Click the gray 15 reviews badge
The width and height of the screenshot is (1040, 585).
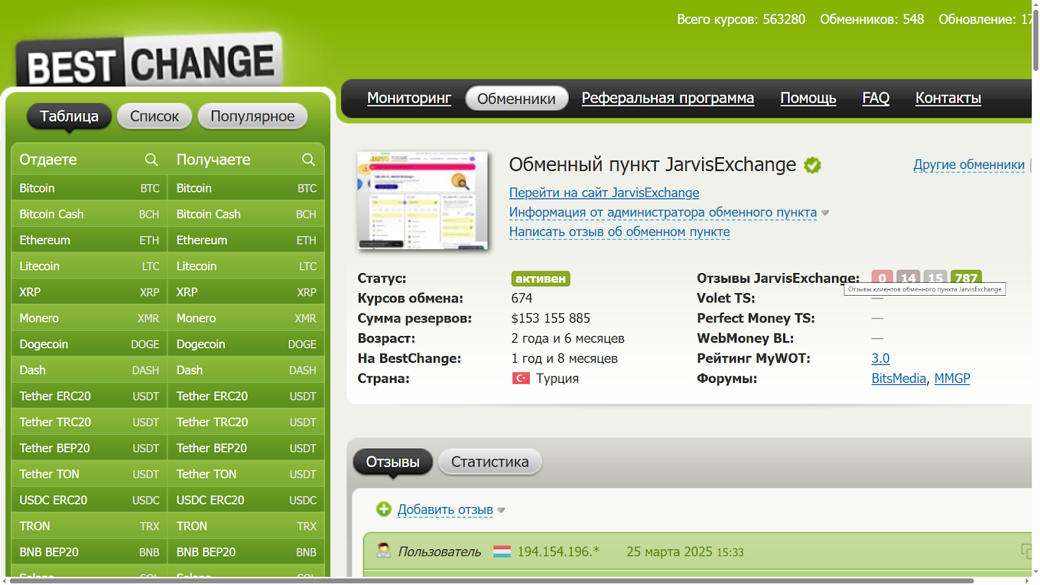[x=935, y=277]
